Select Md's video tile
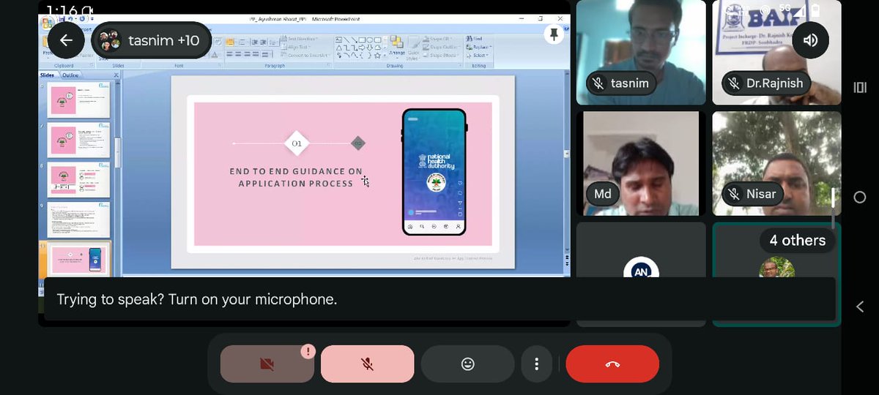 tap(641, 164)
